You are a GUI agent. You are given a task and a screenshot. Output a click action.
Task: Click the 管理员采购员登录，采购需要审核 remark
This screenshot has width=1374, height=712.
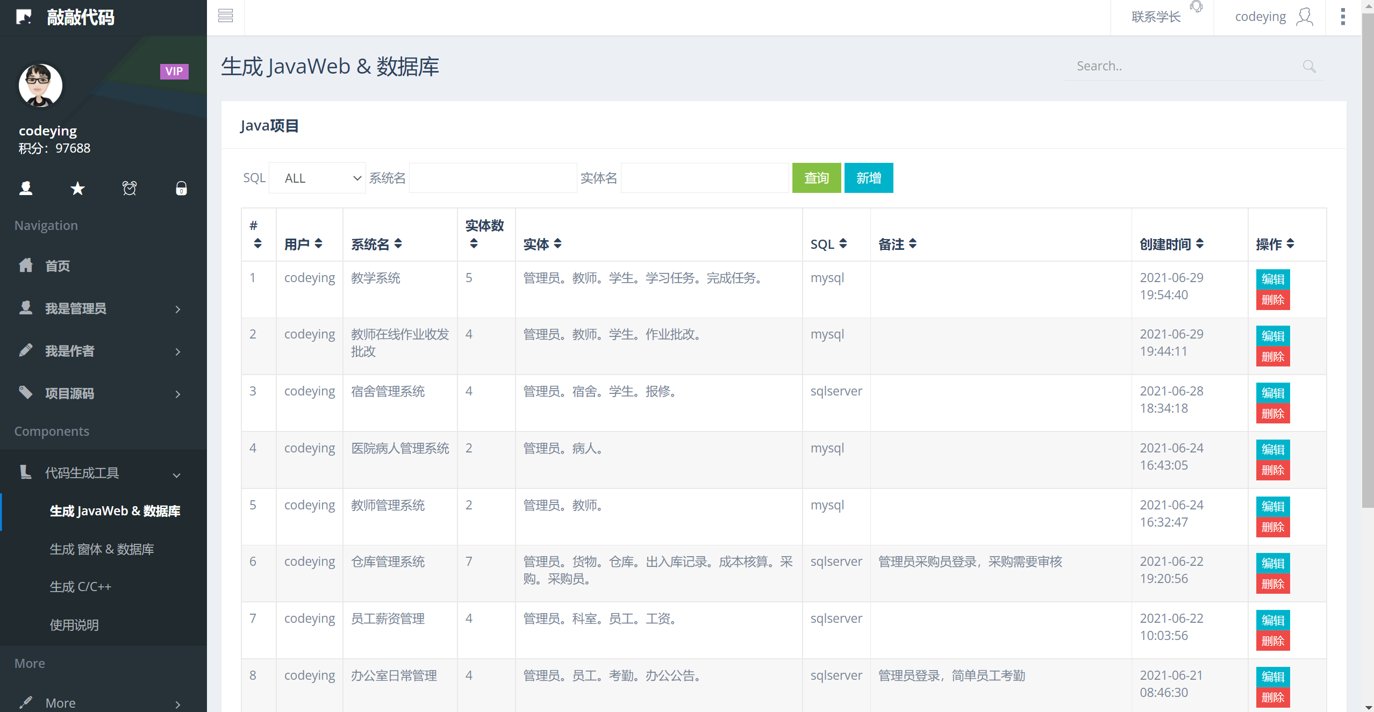pyautogui.click(x=970, y=562)
